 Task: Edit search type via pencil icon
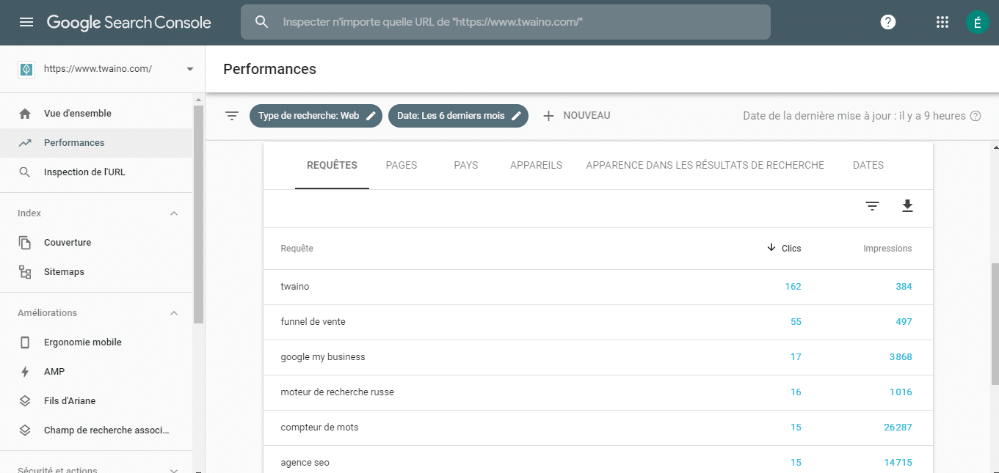(371, 116)
